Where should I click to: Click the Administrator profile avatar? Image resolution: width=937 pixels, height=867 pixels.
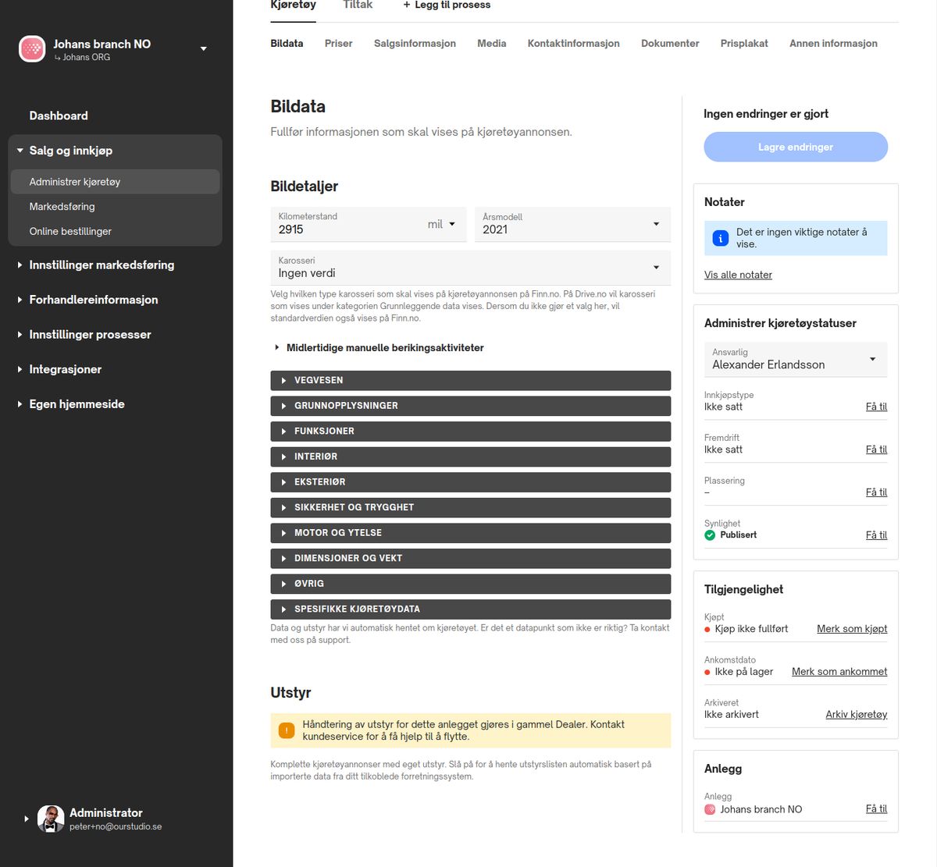click(51, 819)
